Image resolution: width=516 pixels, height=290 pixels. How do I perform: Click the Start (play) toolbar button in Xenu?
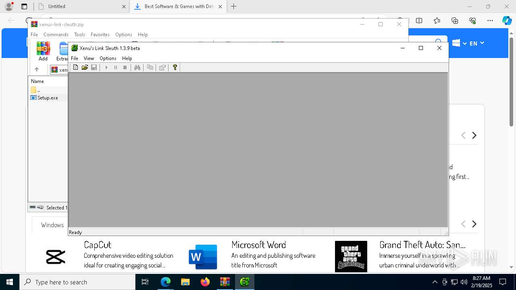point(106,68)
